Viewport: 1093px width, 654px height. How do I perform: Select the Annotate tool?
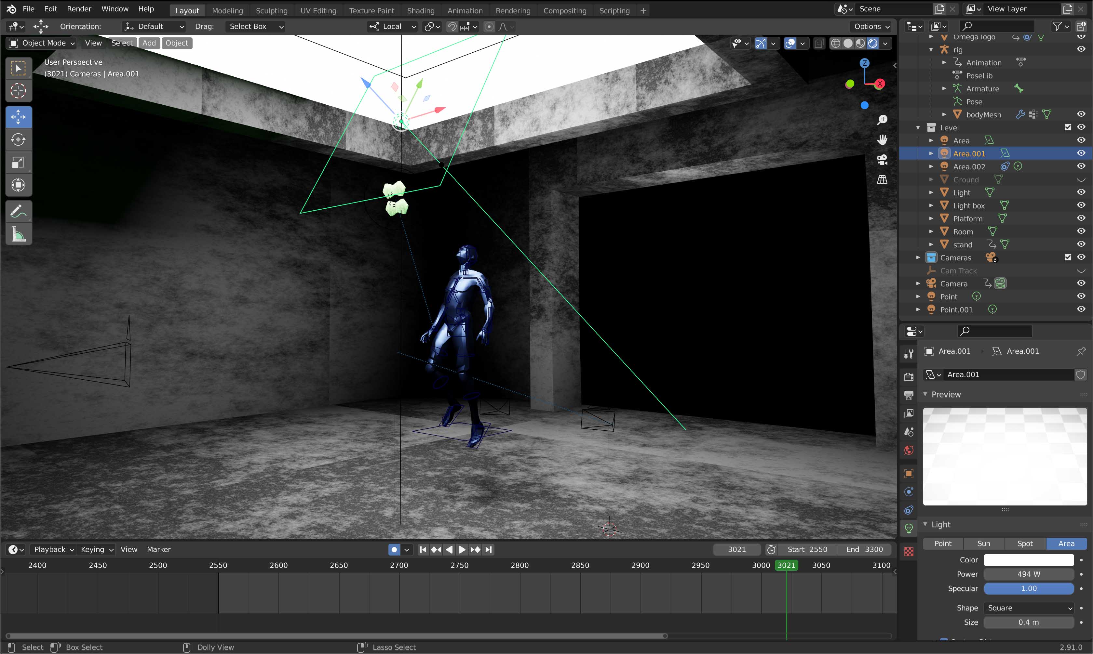pos(18,212)
